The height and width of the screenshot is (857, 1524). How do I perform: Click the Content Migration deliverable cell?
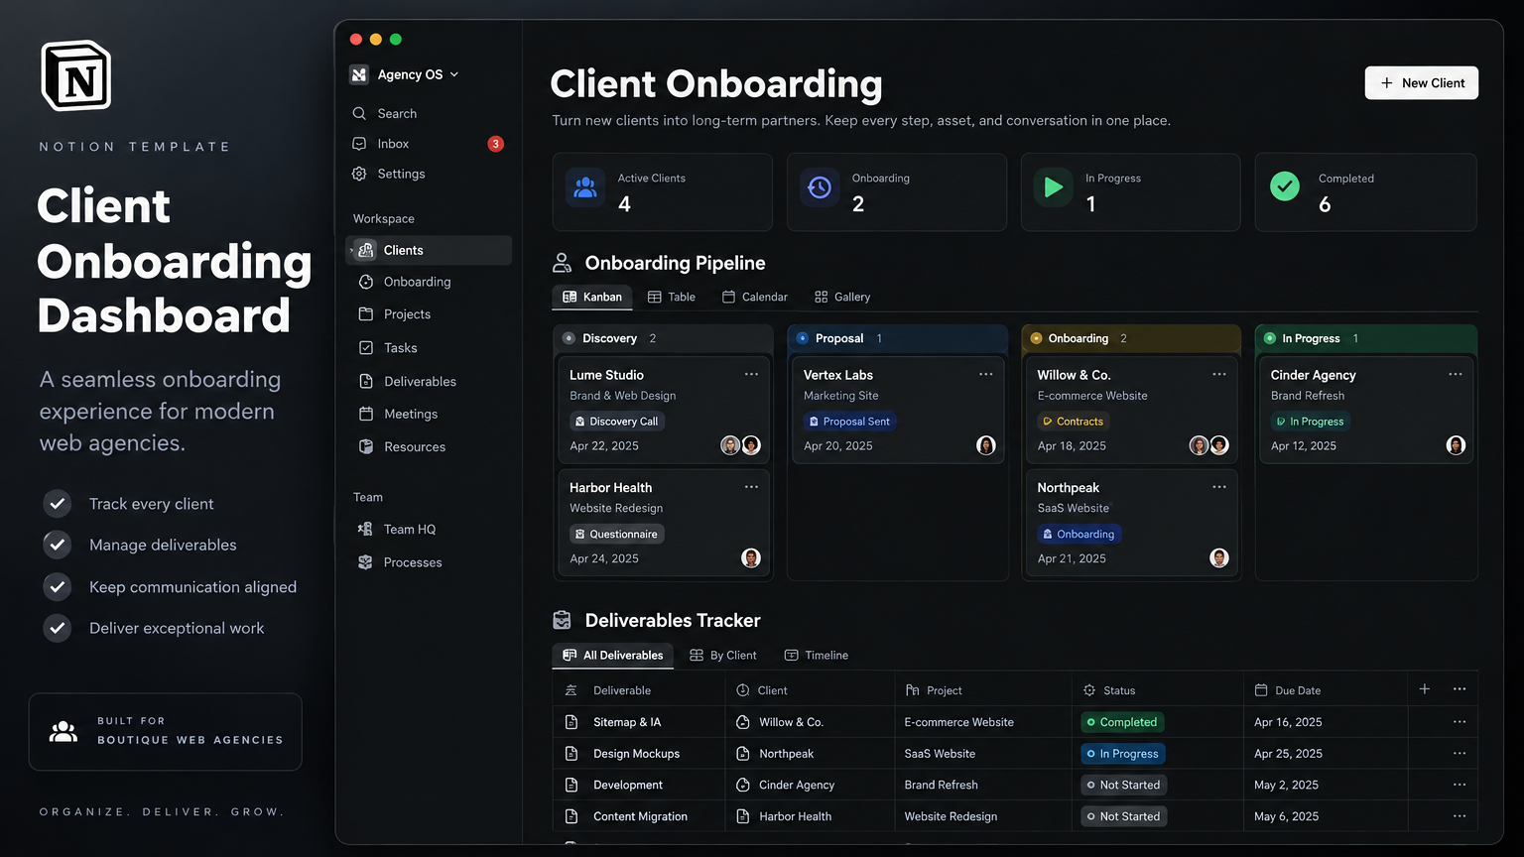[x=640, y=816]
